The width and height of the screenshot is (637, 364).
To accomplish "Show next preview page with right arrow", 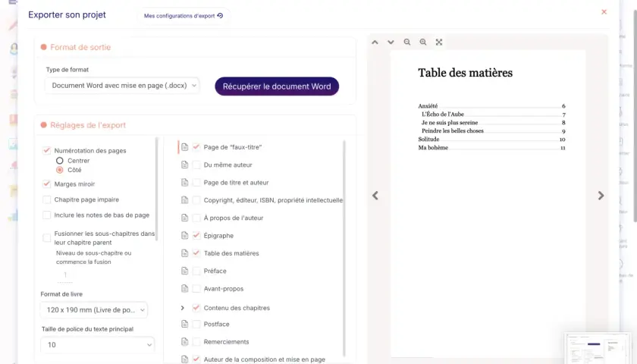I will (601, 196).
